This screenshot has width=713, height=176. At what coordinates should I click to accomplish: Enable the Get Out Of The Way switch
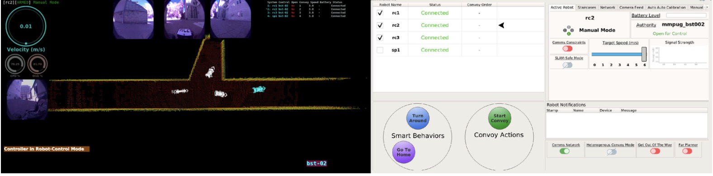tap(655, 151)
